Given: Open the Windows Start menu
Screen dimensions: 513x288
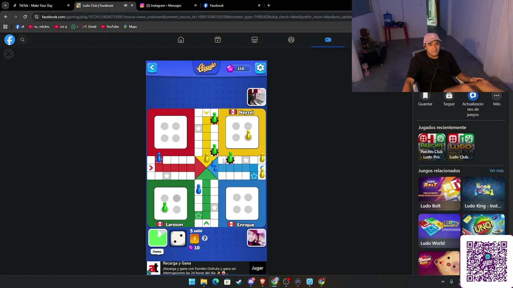Looking at the screenshot, I should (192, 282).
